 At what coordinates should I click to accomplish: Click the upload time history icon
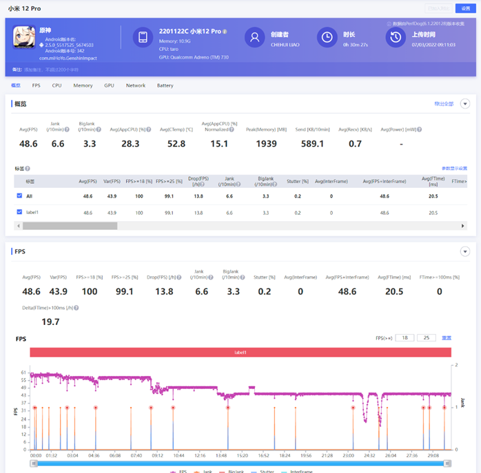tap(396, 37)
